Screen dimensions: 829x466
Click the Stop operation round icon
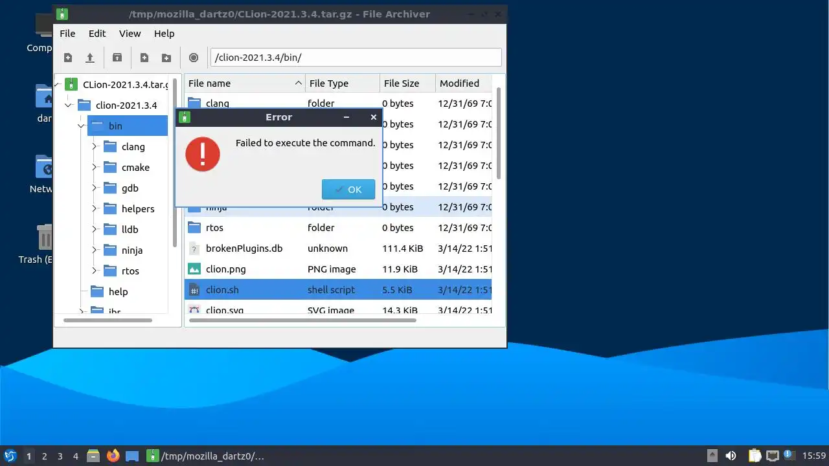(x=194, y=58)
